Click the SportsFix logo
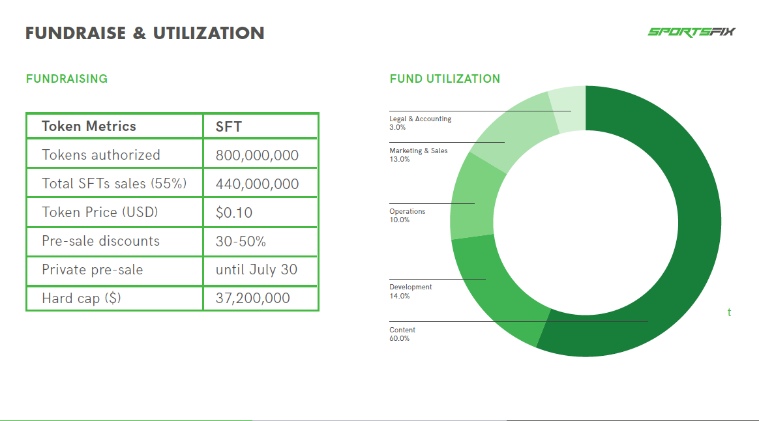Screen dimensions: 759x421 tap(691, 32)
